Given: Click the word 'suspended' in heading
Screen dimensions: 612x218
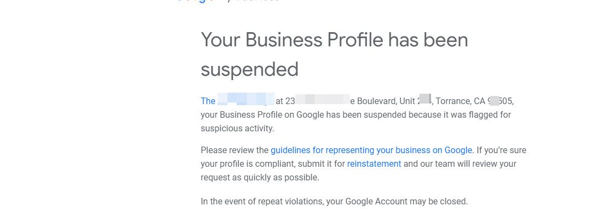Looking at the screenshot, I should coord(249,69).
